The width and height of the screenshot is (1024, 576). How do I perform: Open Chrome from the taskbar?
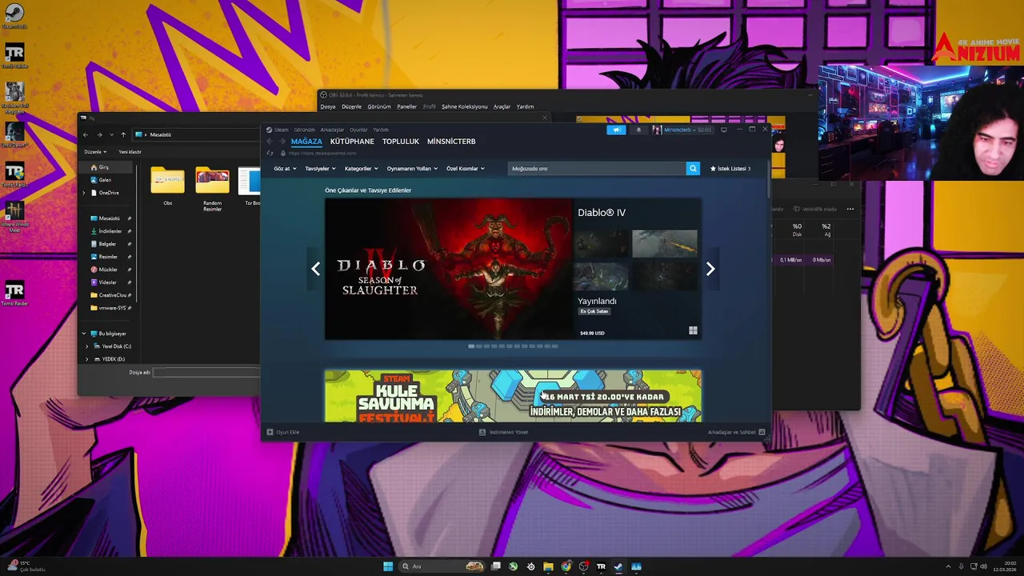pyautogui.click(x=566, y=566)
